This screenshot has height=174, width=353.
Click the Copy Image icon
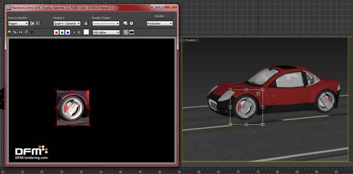[x=15, y=32]
